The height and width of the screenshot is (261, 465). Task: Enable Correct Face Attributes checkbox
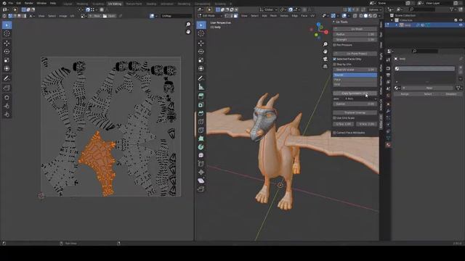point(334,133)
